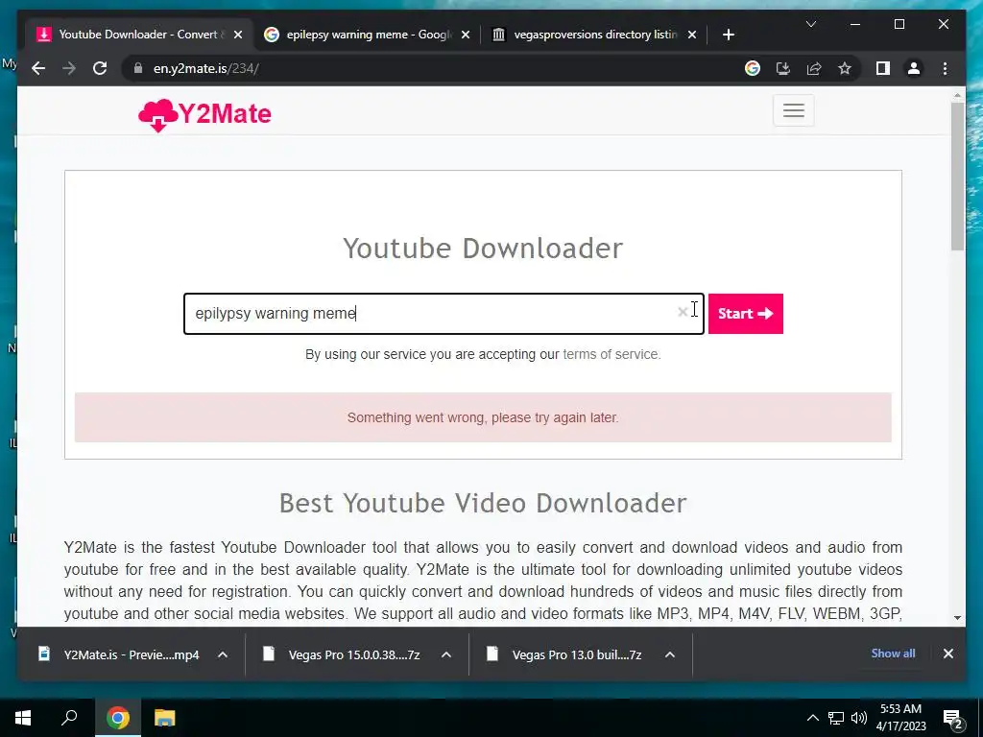This screenshot has height=737, width=983.
Task: Bookmark this page with the star
Action: point(845,68)
